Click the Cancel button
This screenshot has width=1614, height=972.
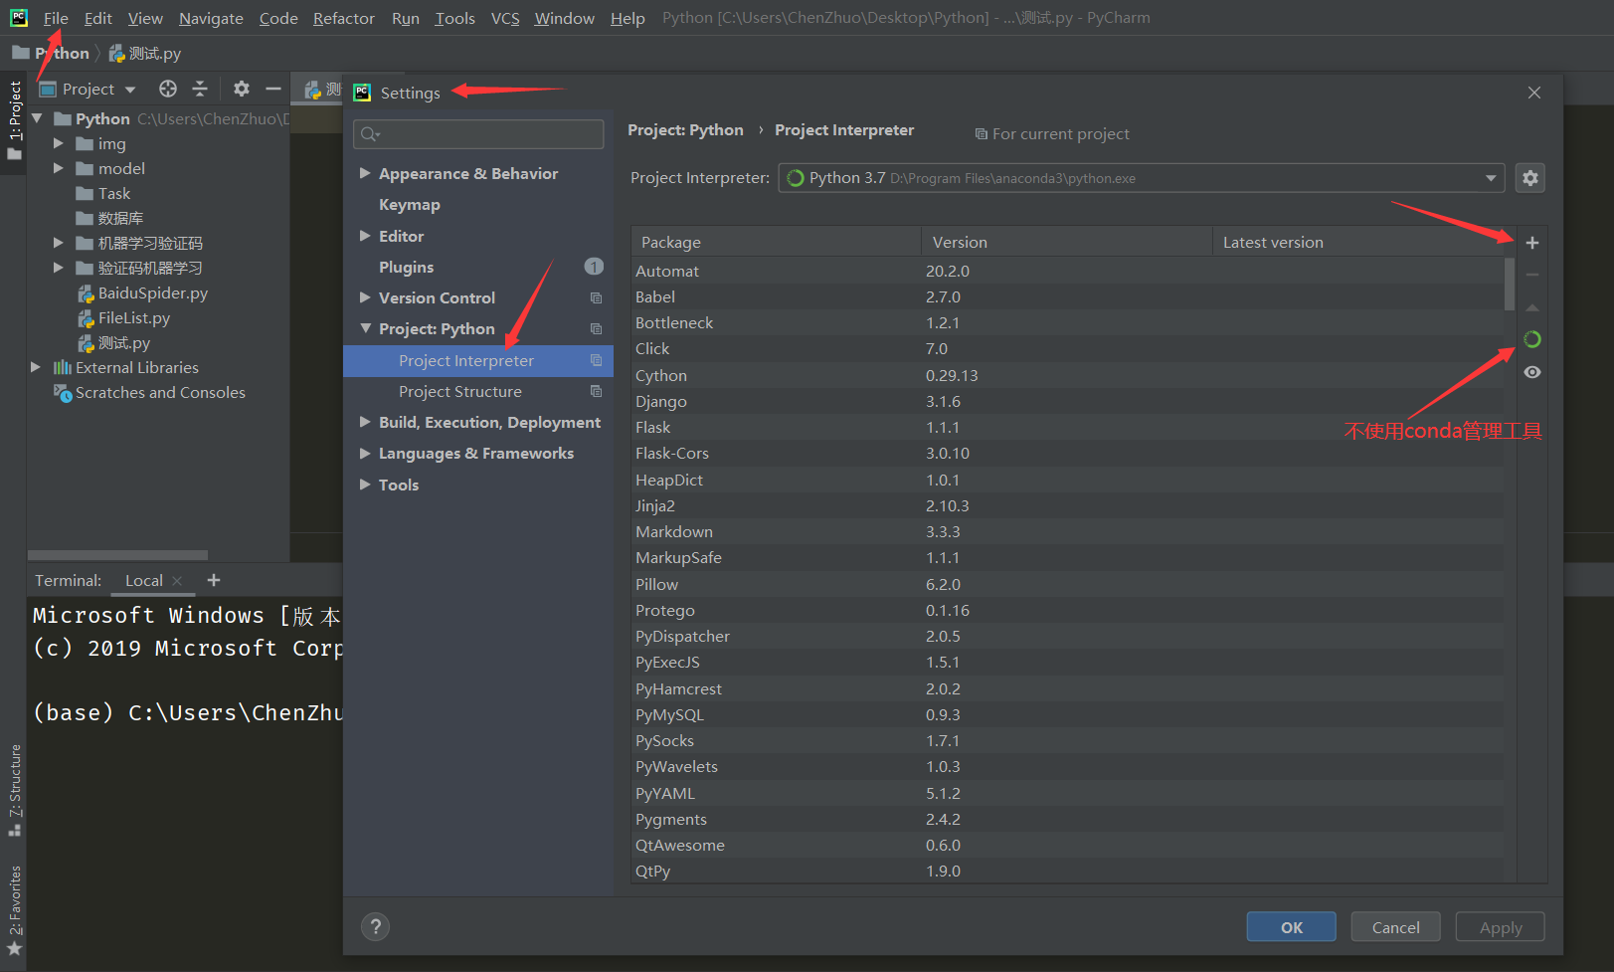coord(1395,927)
